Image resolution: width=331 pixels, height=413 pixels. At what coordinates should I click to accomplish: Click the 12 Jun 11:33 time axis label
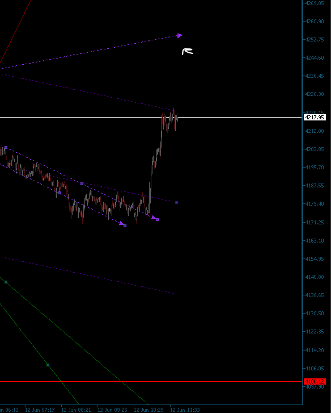point(185,410)
